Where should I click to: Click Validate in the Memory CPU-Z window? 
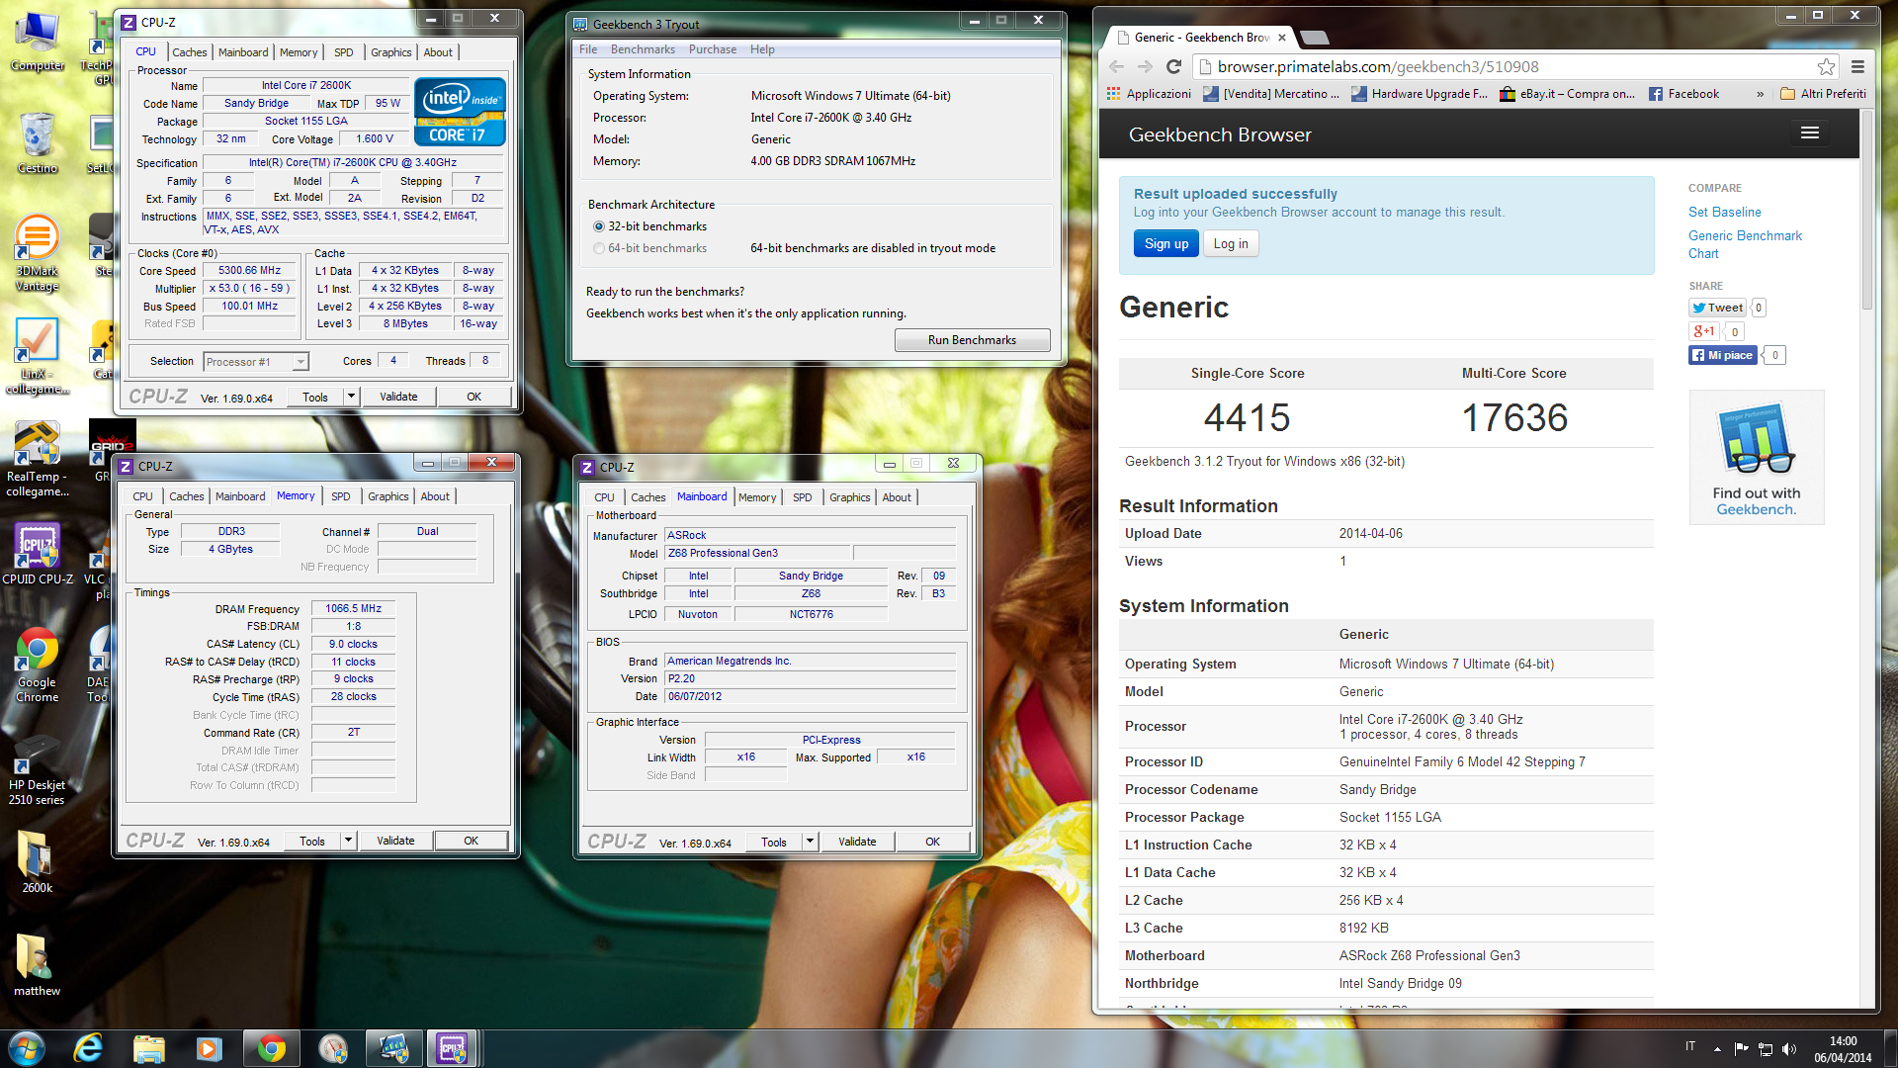pos(395,841)
